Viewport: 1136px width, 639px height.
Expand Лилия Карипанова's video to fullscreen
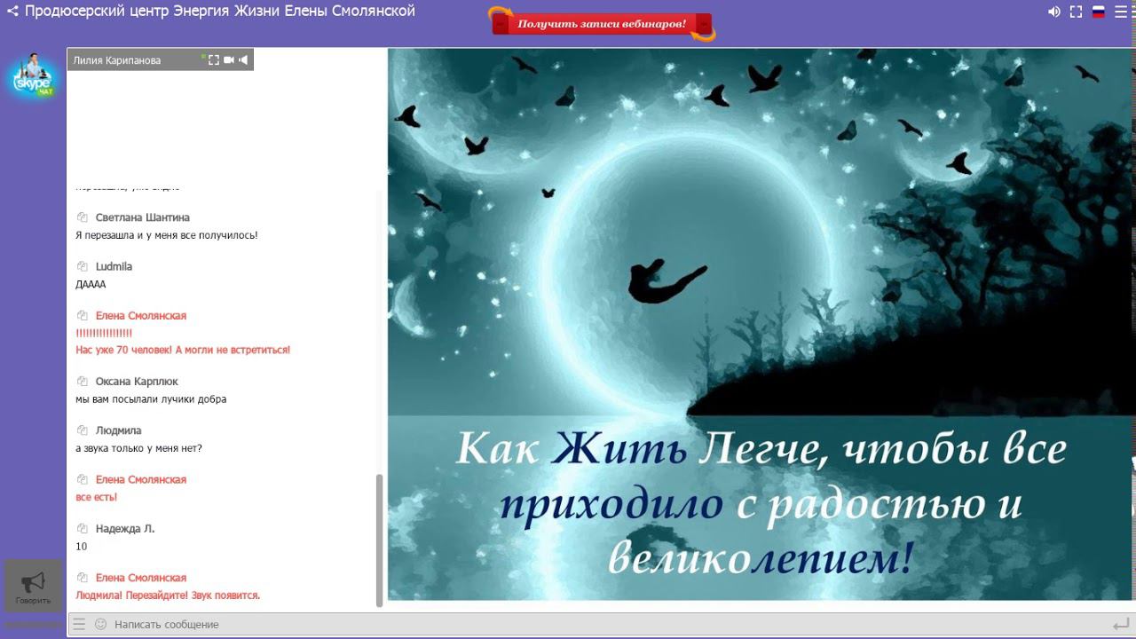tap(214, 60)
